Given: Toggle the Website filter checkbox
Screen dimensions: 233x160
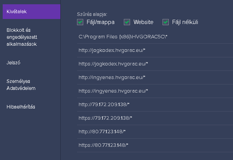Looking at the screenshot, I should [x=127, y=22].
